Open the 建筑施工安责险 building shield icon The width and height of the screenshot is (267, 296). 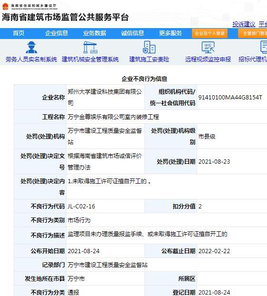149,47
